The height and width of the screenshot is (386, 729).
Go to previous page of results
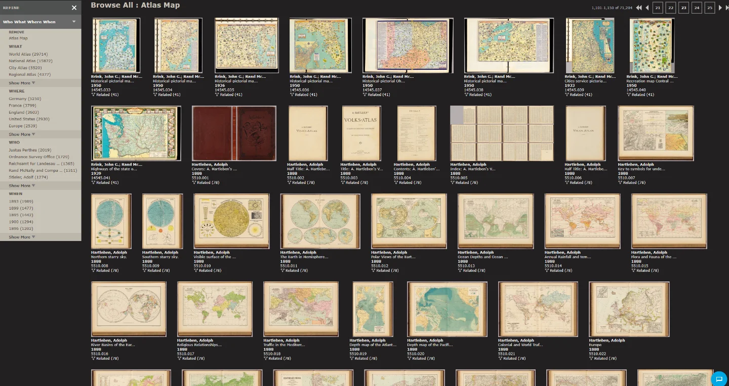pyautogui.click(x=647, y=8)
